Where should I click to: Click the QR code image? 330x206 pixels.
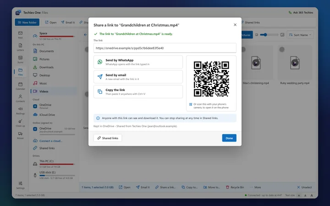click(211, 79)
